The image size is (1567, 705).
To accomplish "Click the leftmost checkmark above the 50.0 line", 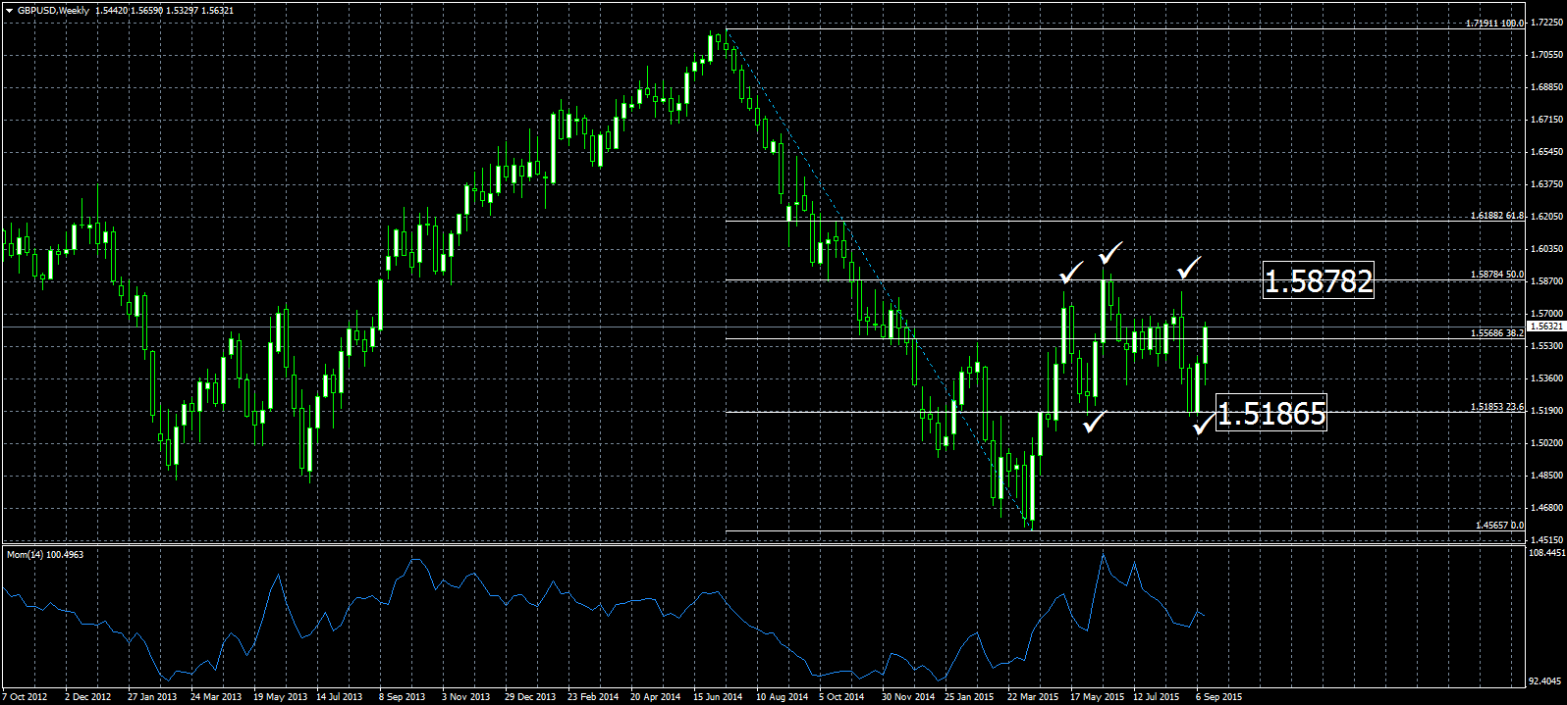I will [1071, 272].
